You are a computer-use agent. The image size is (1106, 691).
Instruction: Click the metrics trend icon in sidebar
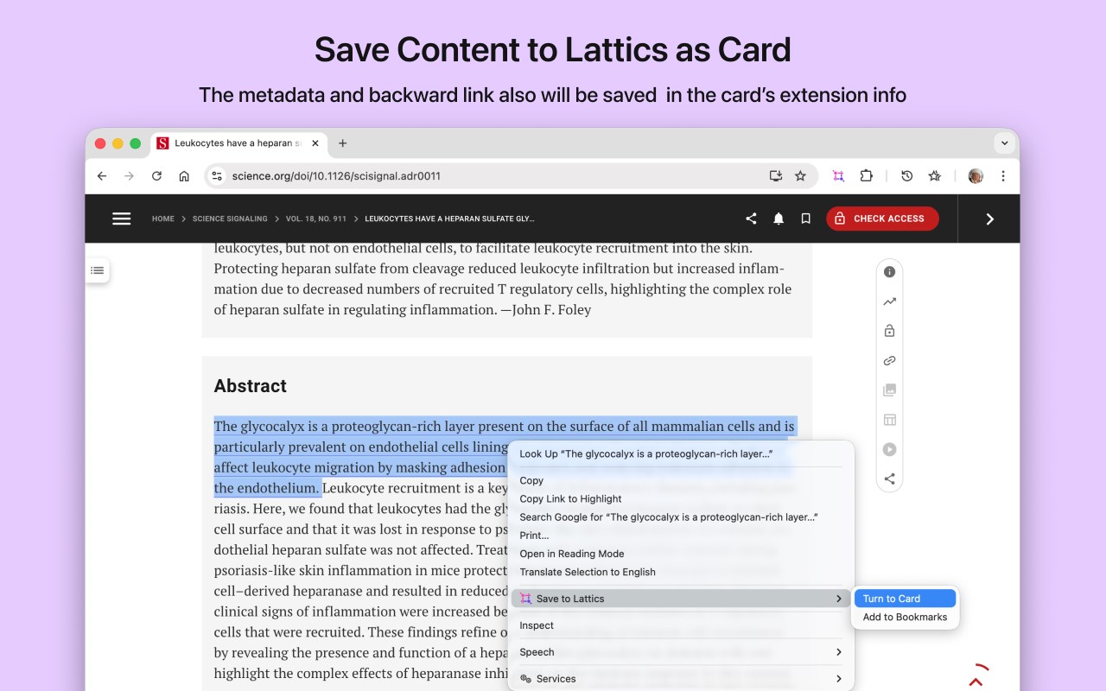(889, 301)
